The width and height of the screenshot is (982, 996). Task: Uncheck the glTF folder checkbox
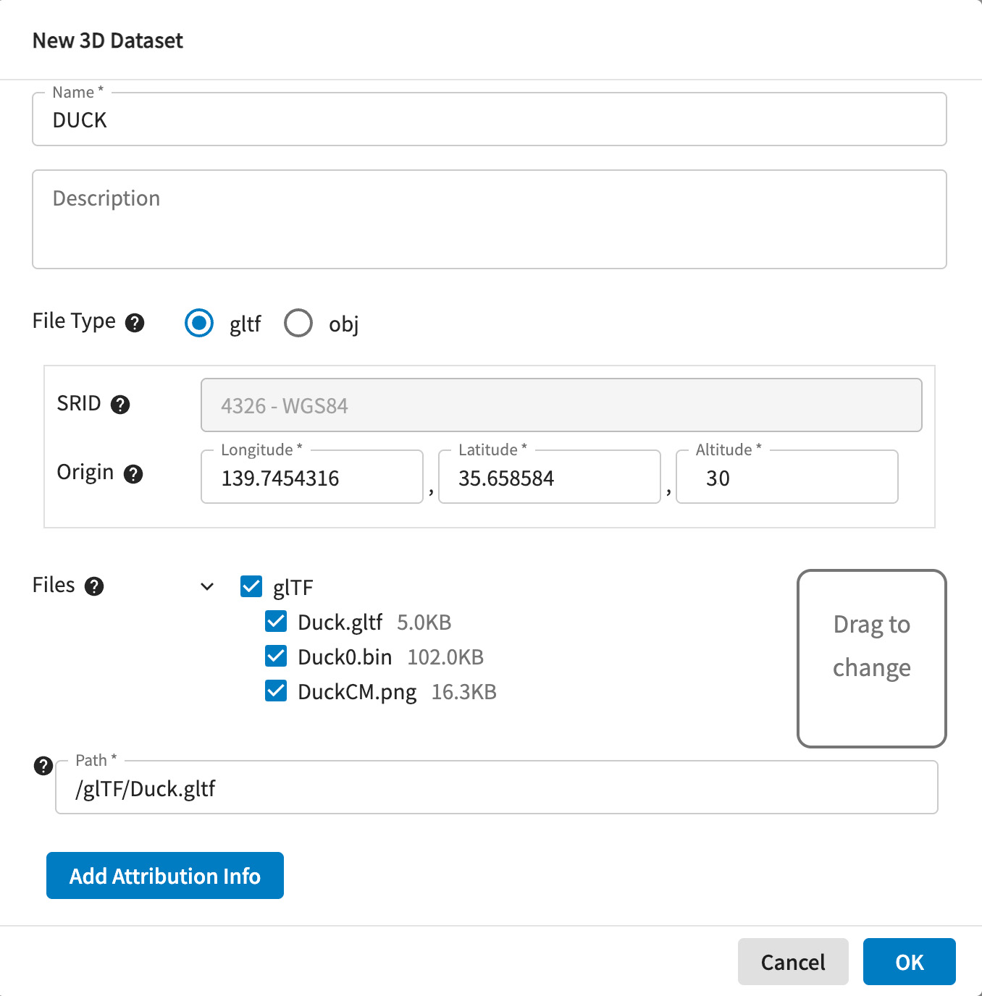tap(251, 586)
